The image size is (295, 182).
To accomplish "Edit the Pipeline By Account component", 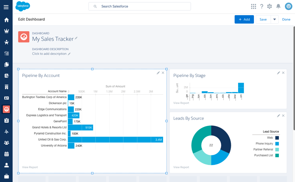I will click(158, 73).
